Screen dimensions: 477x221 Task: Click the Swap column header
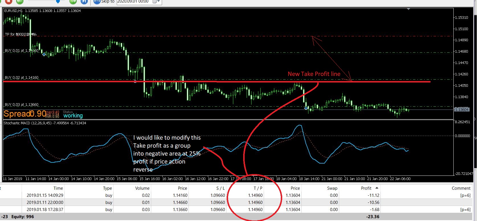[332, 188]
